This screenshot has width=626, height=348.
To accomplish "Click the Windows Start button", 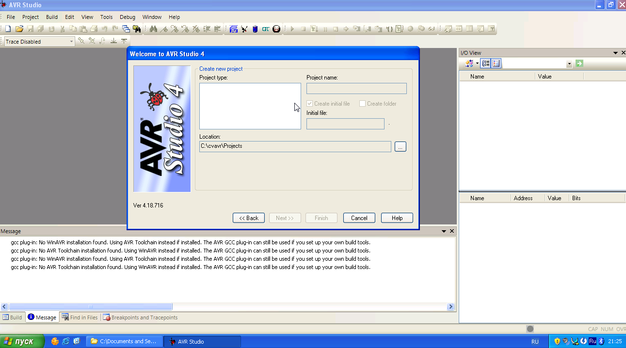I will [22, 341].
